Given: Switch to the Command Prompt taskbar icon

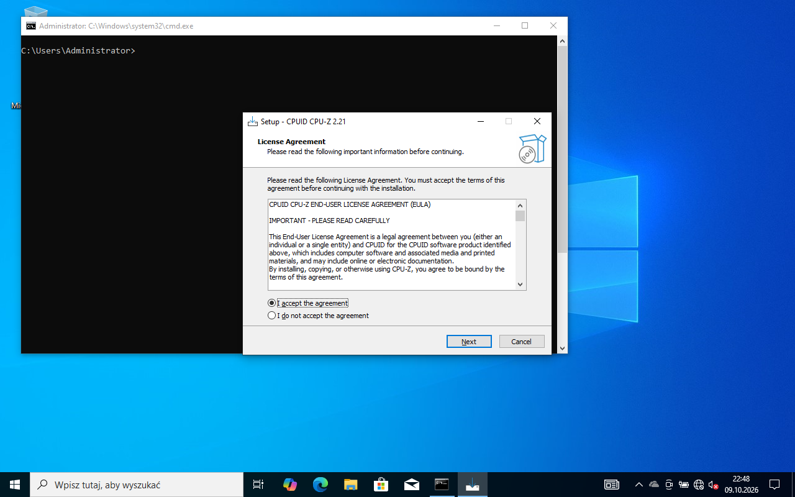Looking at the screenshot, I should [x=442, y=485].
